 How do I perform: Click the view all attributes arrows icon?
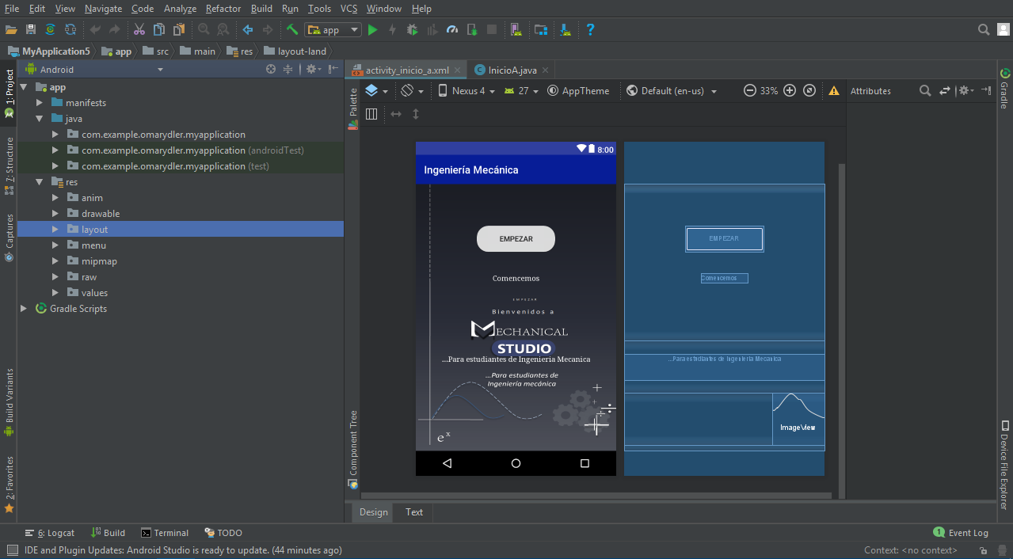944,91
